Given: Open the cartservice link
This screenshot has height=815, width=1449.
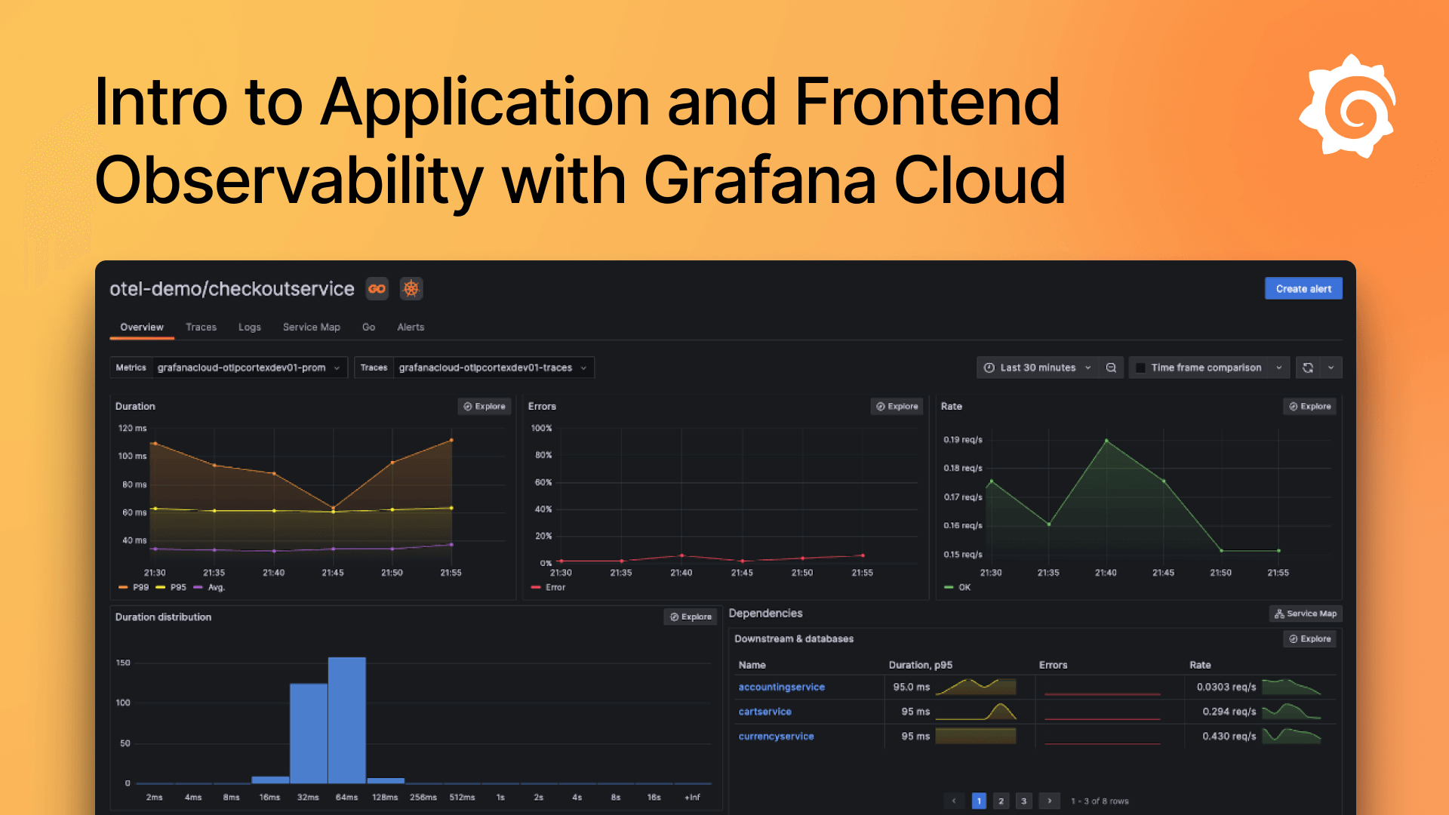Looking at the screenshot, I should (764, 712).
